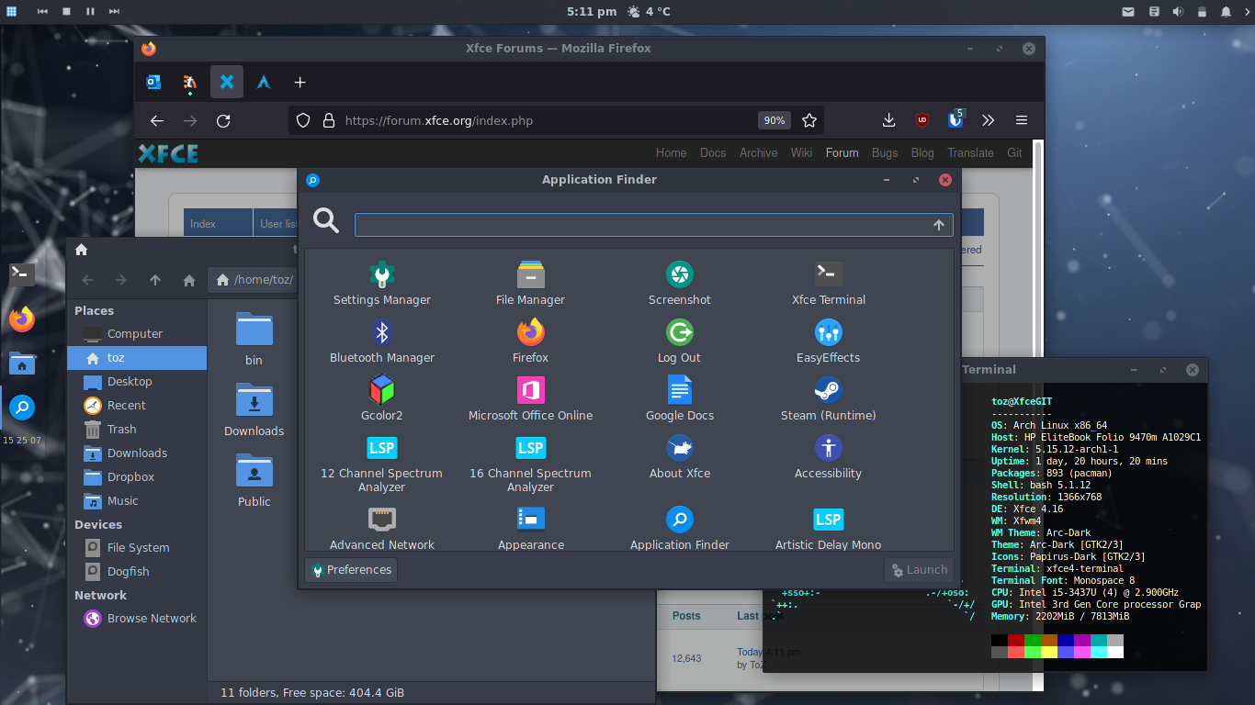This screenshot has width=1255, height=705.
Task: Open the uBlock Origin extension icon
Action: (x=921, y=120)
